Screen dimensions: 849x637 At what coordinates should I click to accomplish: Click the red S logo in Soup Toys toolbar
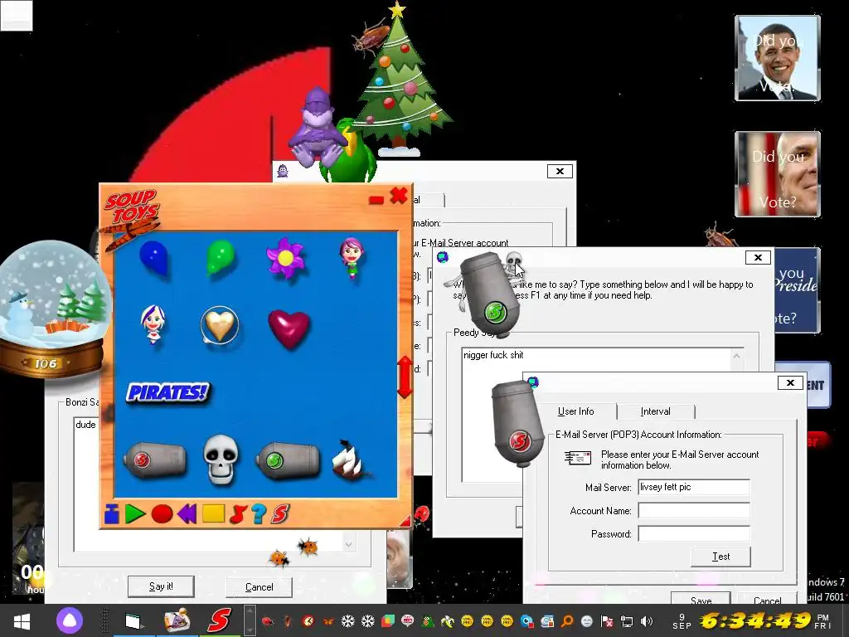[280, 514]
